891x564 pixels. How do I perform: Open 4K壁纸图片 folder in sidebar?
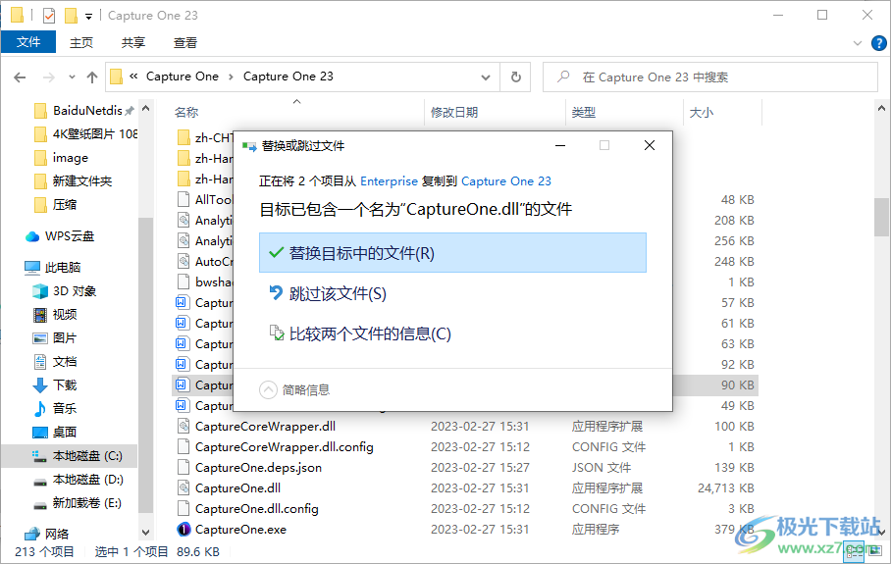(86, 133)
